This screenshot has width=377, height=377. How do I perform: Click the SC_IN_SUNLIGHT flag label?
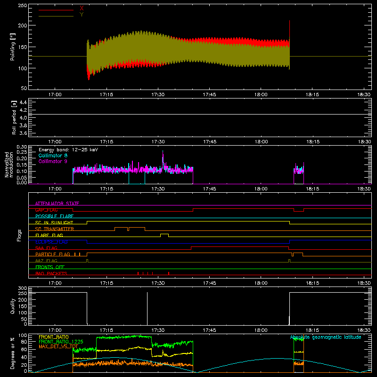click(x=54, y=222)
